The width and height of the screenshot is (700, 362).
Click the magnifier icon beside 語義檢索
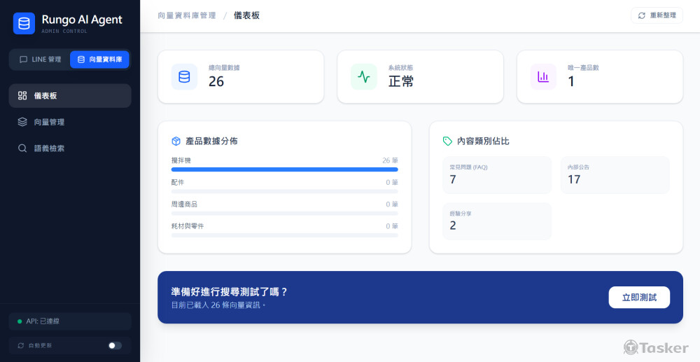pyautogui.click(x=22, y=148)
